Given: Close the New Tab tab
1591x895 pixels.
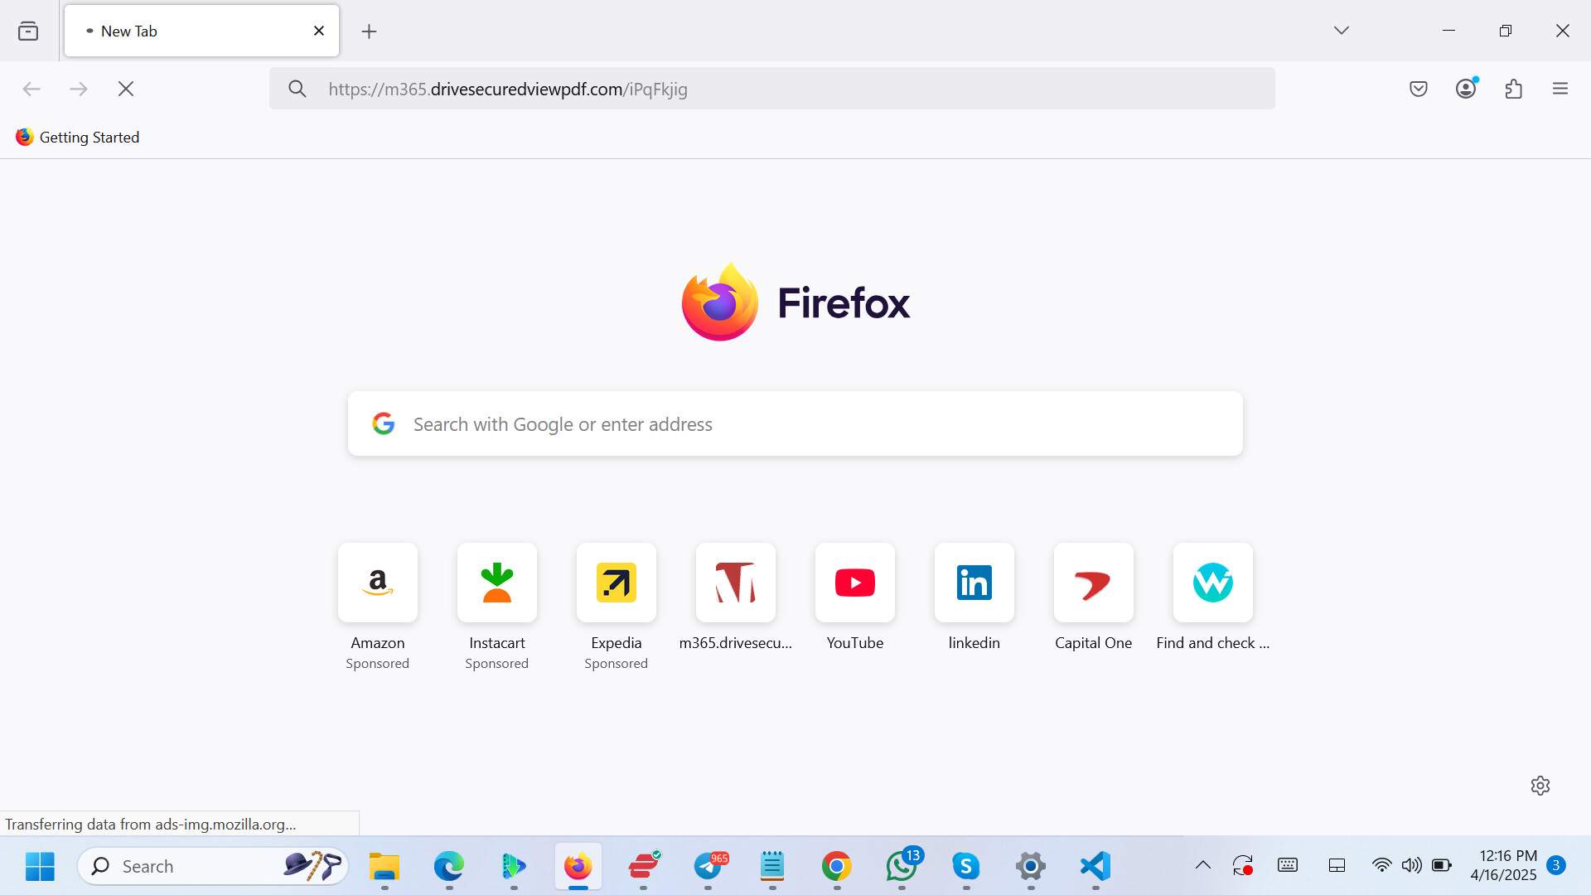Looking at the screenshot, I should (x=319, y=31).
